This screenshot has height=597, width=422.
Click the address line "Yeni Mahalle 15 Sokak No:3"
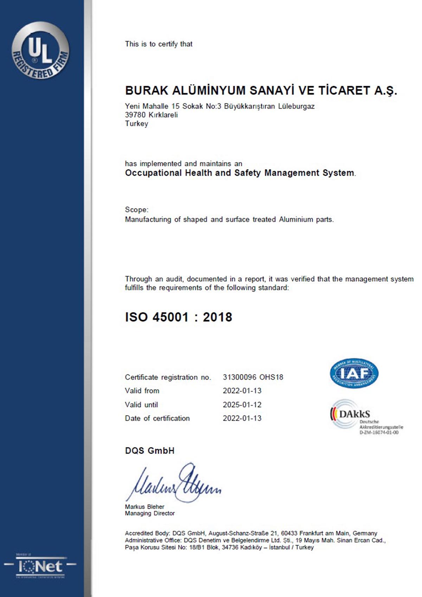click(173, 106)
